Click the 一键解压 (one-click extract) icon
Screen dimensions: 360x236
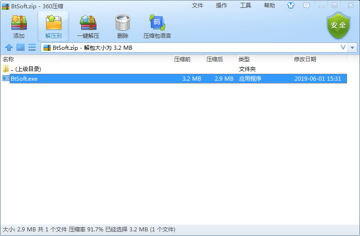88,23
